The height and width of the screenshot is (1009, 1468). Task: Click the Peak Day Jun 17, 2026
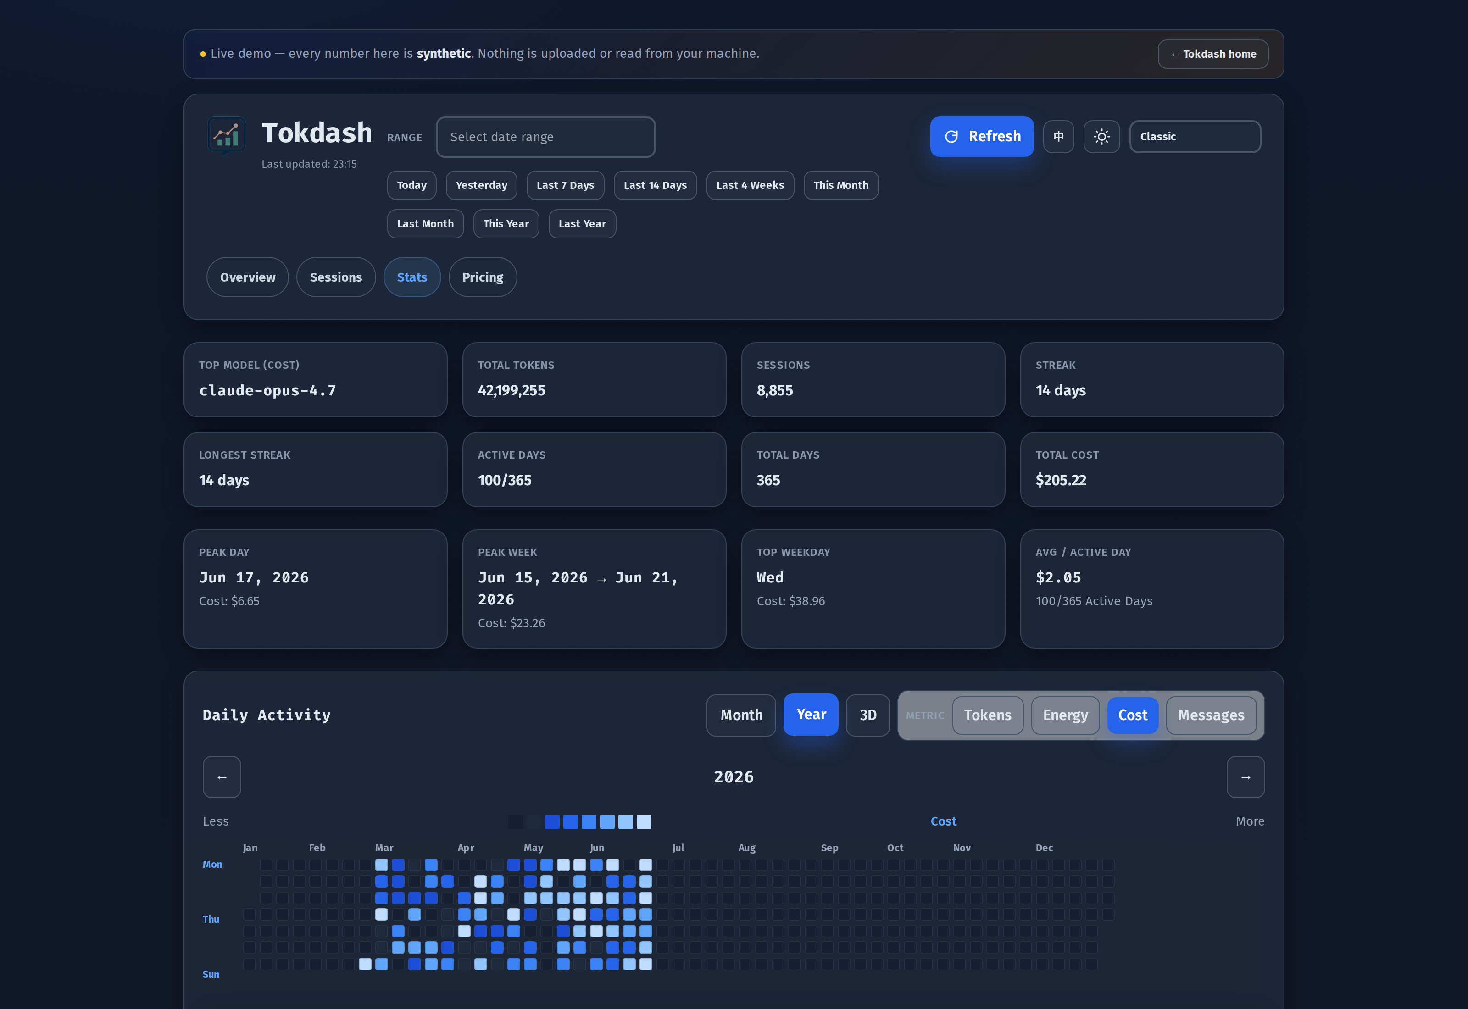[254, 578]
